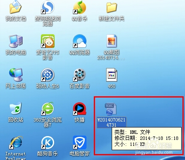Viewport: 185px width, 160px height.
Task: Click the 新建文件夹 label text
Action: (x=111, y=18)
